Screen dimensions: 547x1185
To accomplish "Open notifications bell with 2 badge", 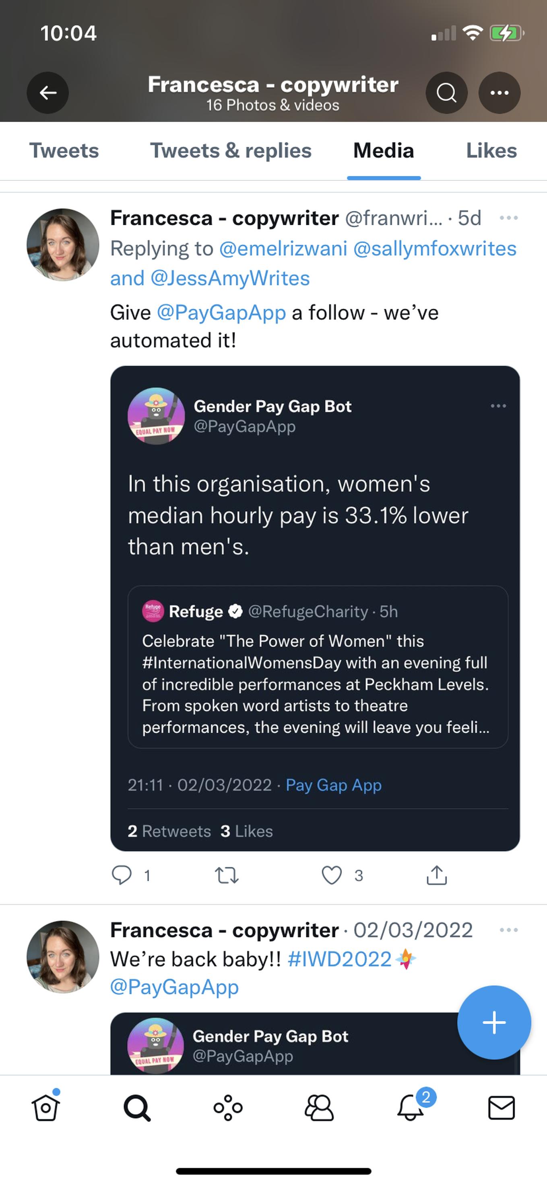I will point(411,1108).
